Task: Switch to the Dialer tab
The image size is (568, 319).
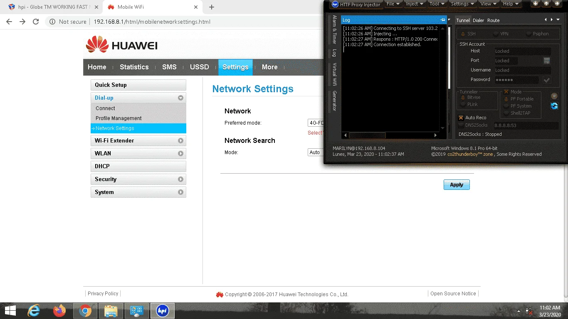Action: click(x=479, y=20)
